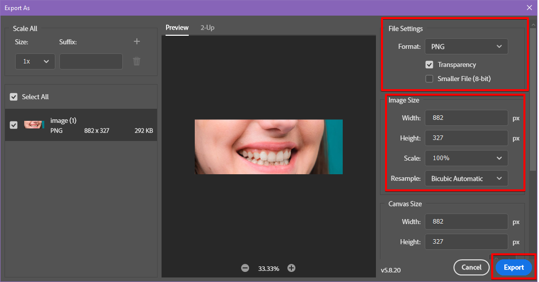This screenshot has width=539, height=282.
Task: Switch to the Preview tab
Action: coord(177,28)
